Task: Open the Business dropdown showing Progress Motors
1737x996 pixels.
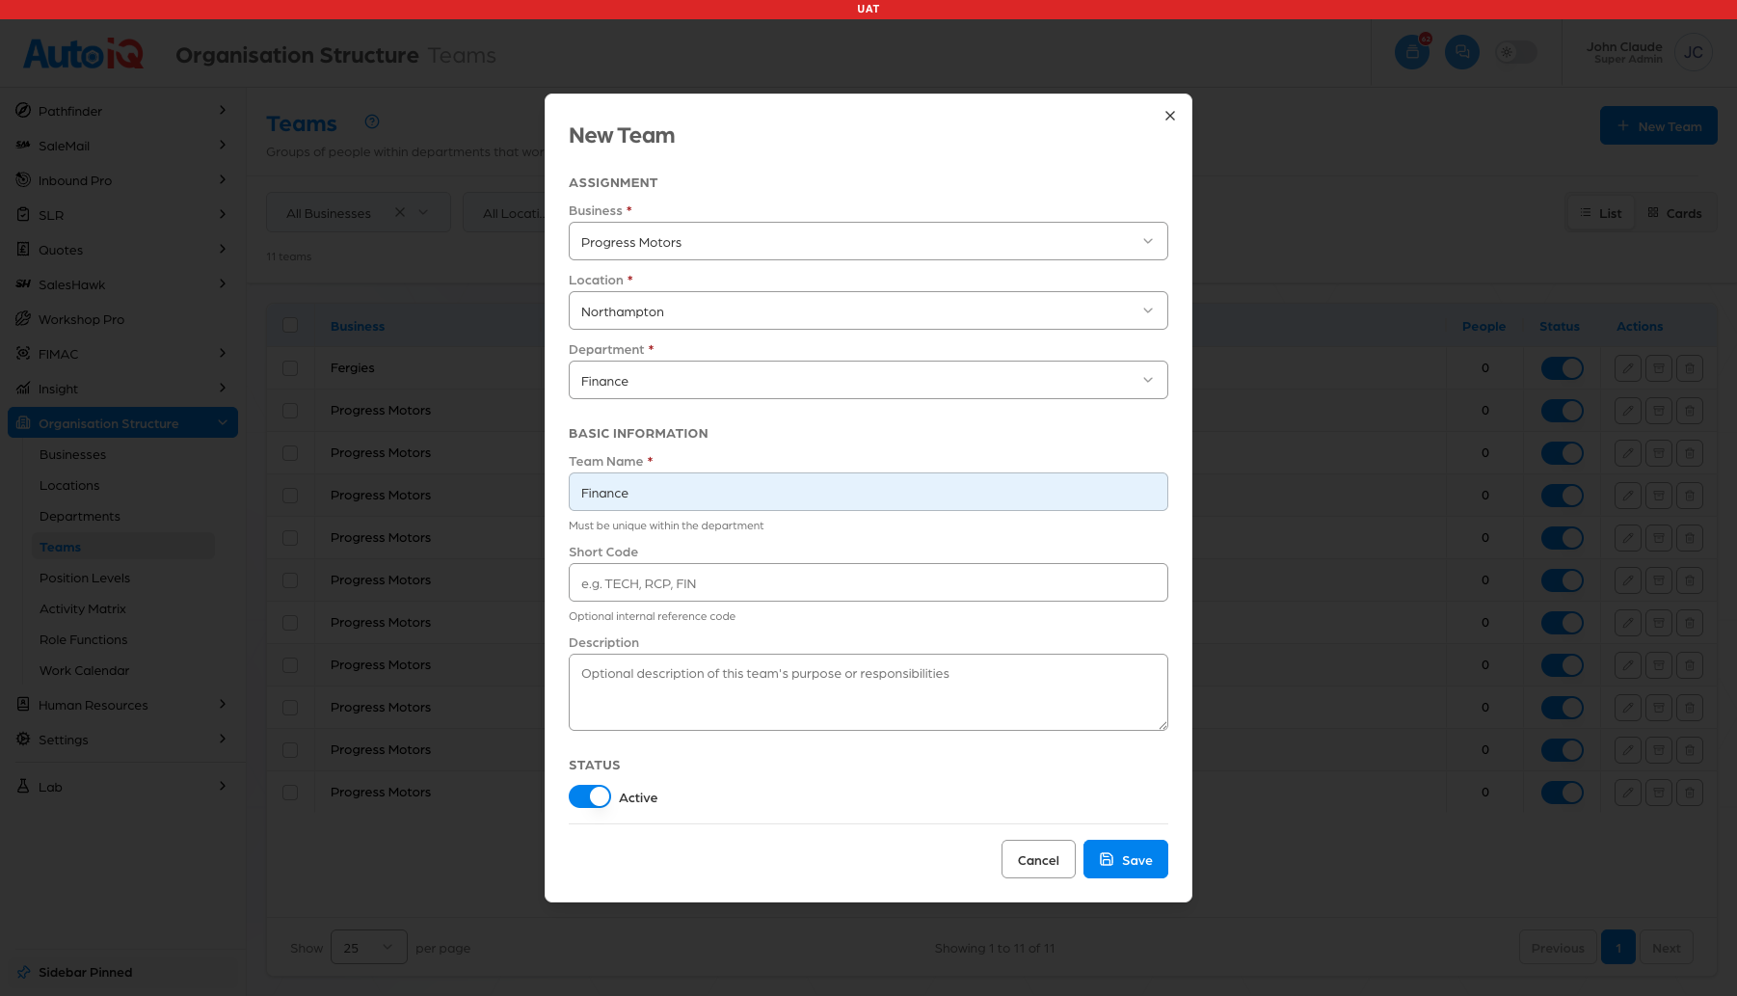Action: pyautogui.click(x=868, y=241)
